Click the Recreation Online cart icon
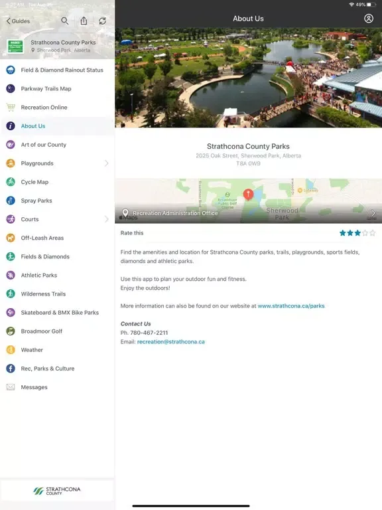The image size is (382, 510). [x=11, y=108]
